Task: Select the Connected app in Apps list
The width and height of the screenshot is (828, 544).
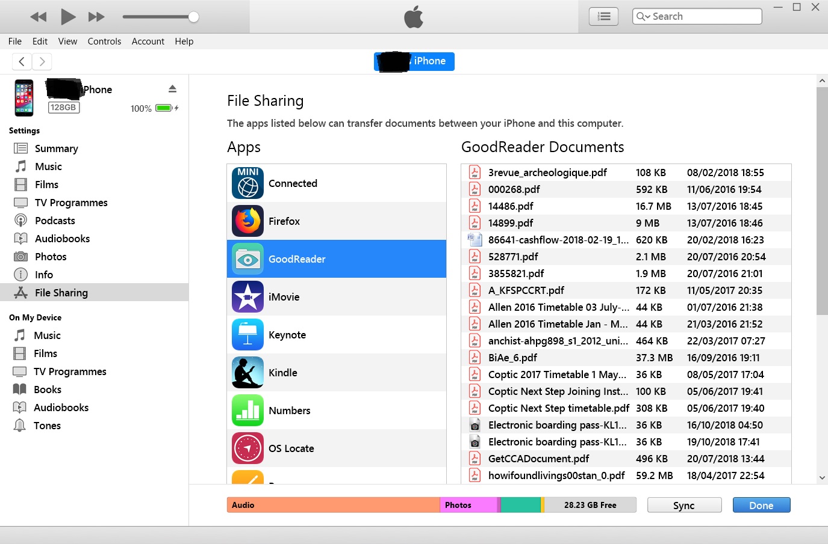Action: pyautogui.click(x=337, y=183)
